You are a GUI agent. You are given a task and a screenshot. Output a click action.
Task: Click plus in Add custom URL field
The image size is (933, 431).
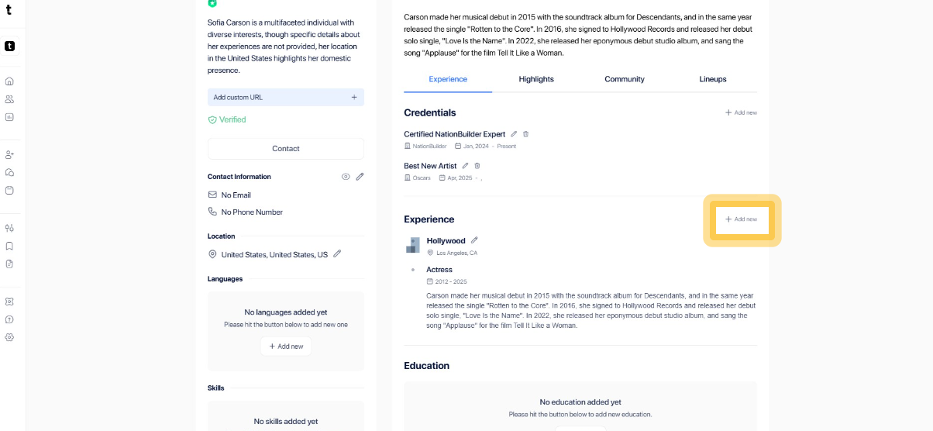tap(354, 98)
